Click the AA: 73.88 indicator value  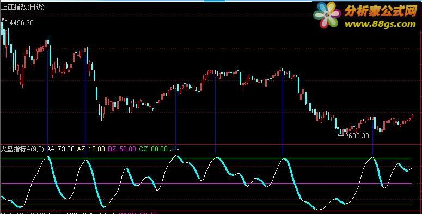tap(60, 149)
